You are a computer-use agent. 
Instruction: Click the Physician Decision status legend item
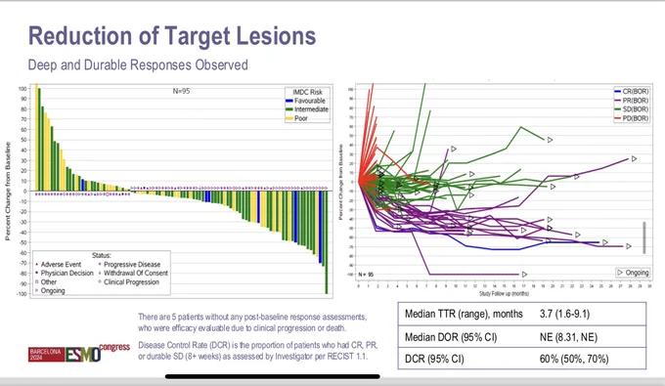64,274
